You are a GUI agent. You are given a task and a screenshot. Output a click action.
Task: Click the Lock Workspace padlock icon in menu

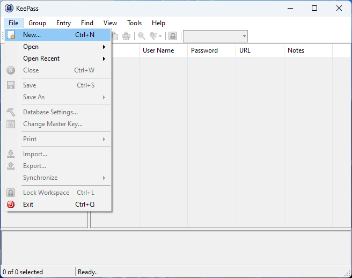11,193
